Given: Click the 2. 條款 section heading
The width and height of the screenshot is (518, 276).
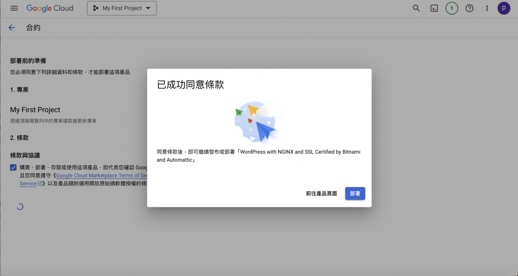Looking at the screenshot, I should 19,137.
